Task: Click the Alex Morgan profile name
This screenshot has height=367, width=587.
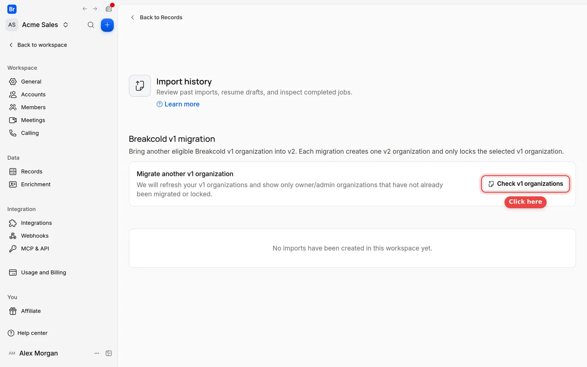Action: click(39, 353)
